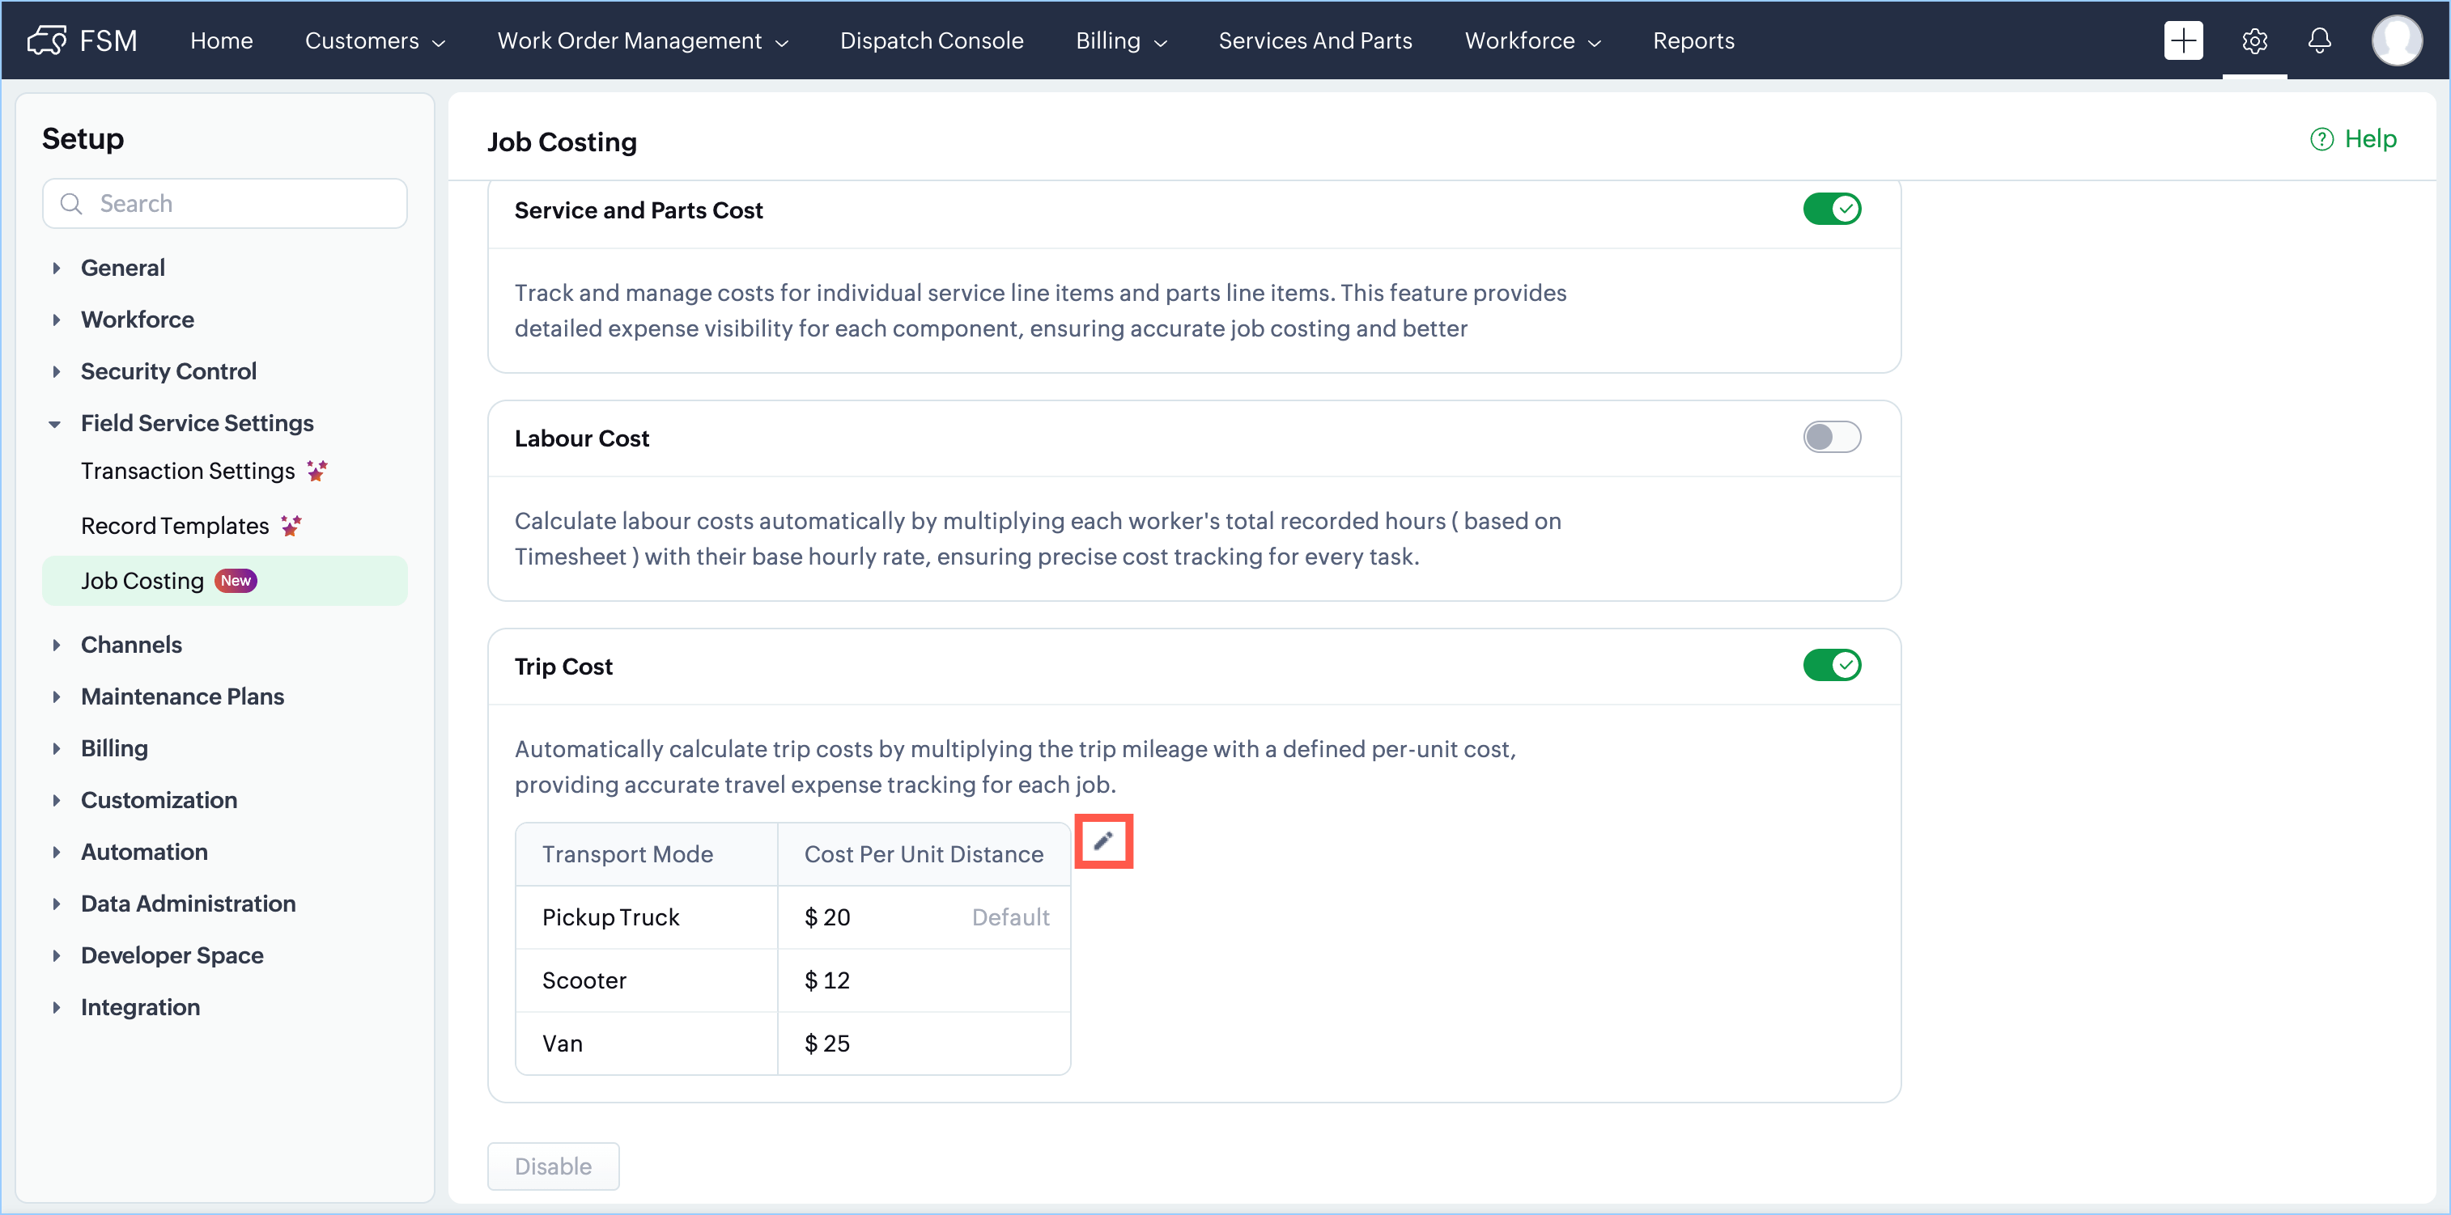Enable the Labour Cost toggle
Viewport: 2451px width, 1215px height.
pyautogui.click(x=1832, y=438)
